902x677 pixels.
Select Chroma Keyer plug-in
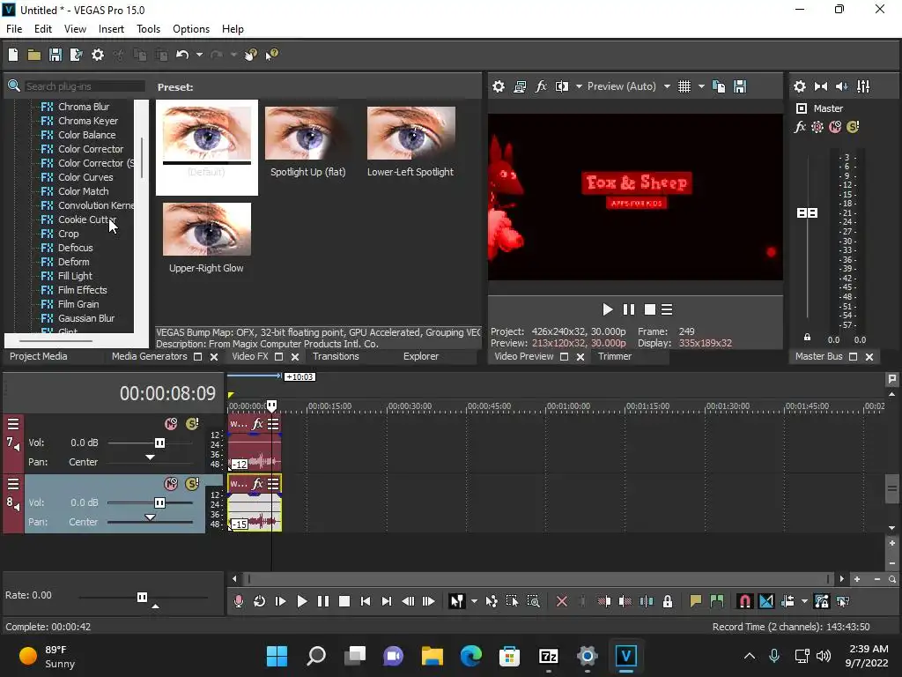point(87,121)
